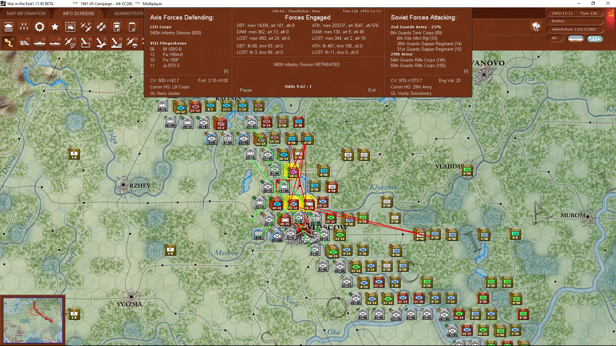Click the Vehicle Pool 121K field
The width and height of the screenshot is (616, 346).
[x=574, y=29]
